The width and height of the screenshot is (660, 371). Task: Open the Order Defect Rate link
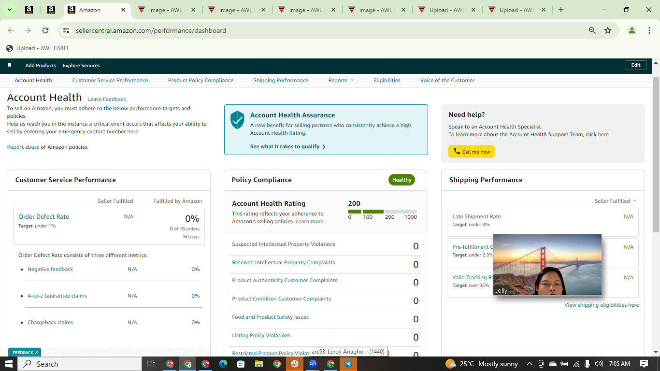pos(43,216)
